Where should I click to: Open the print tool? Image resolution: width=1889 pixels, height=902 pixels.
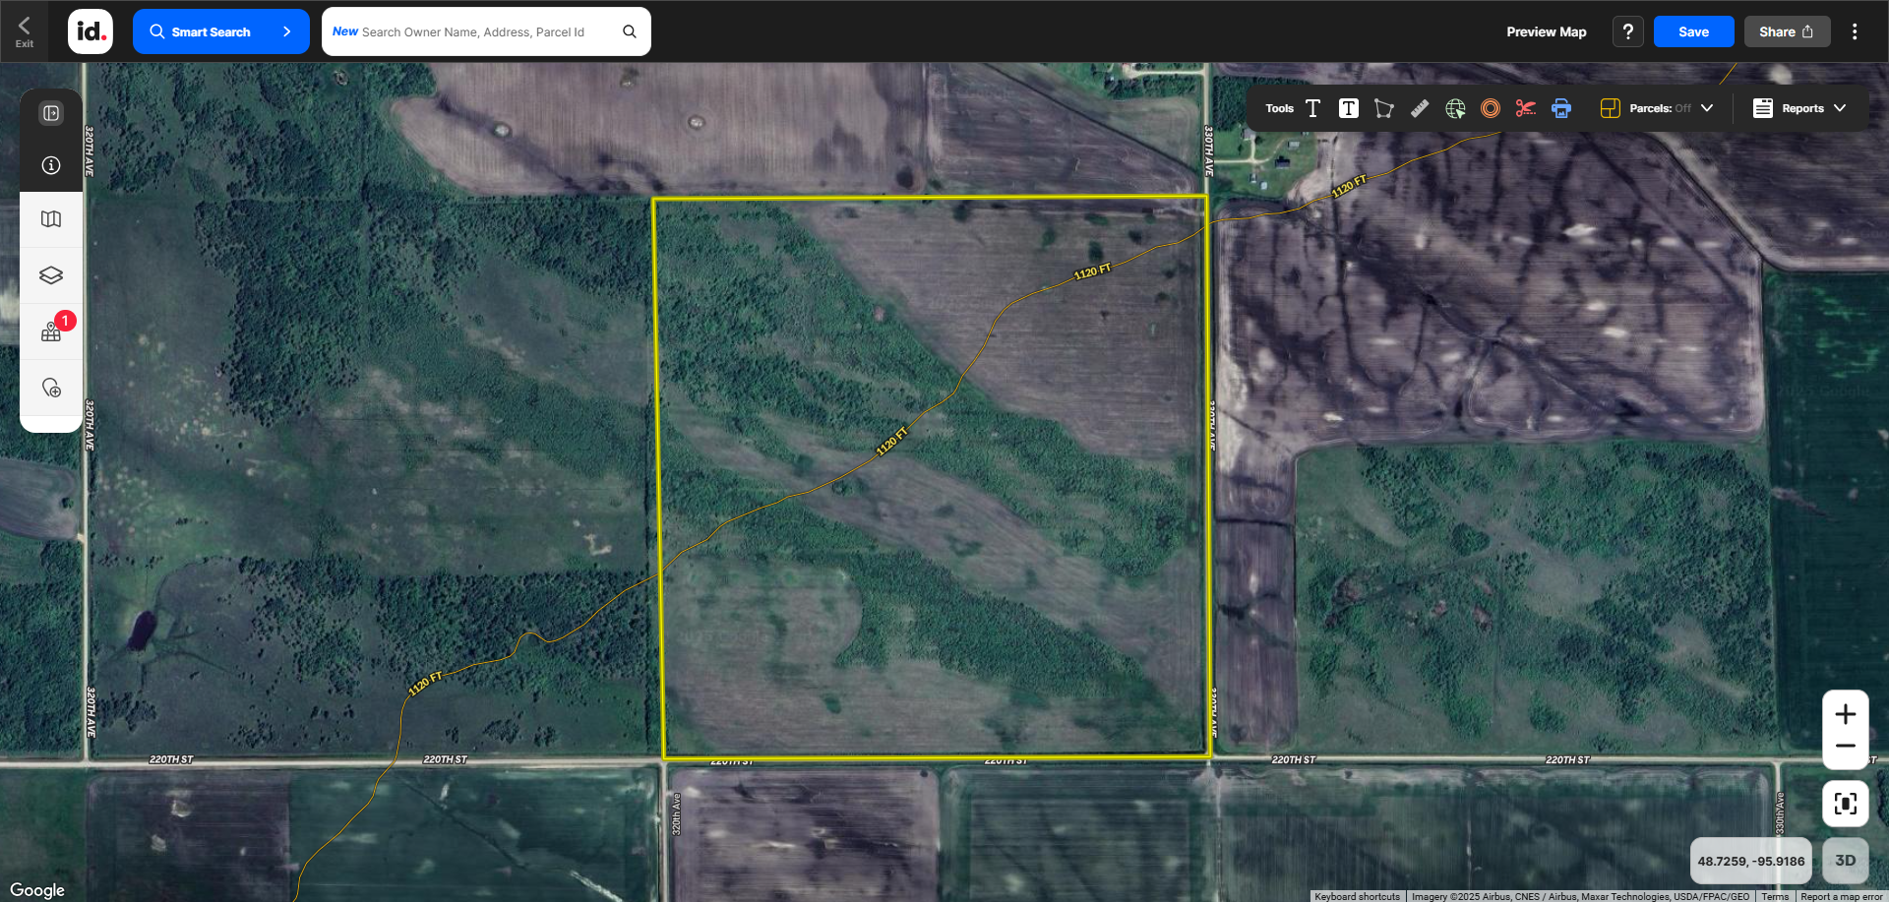pos(1561,108)
